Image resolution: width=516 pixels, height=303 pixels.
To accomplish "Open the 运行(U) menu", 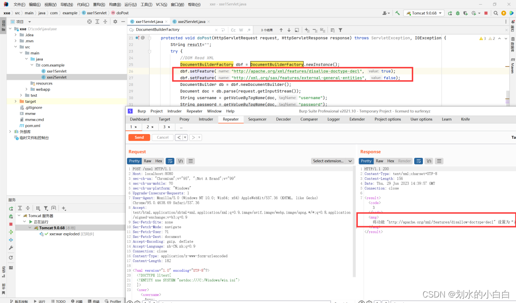I will pos(130,4).
